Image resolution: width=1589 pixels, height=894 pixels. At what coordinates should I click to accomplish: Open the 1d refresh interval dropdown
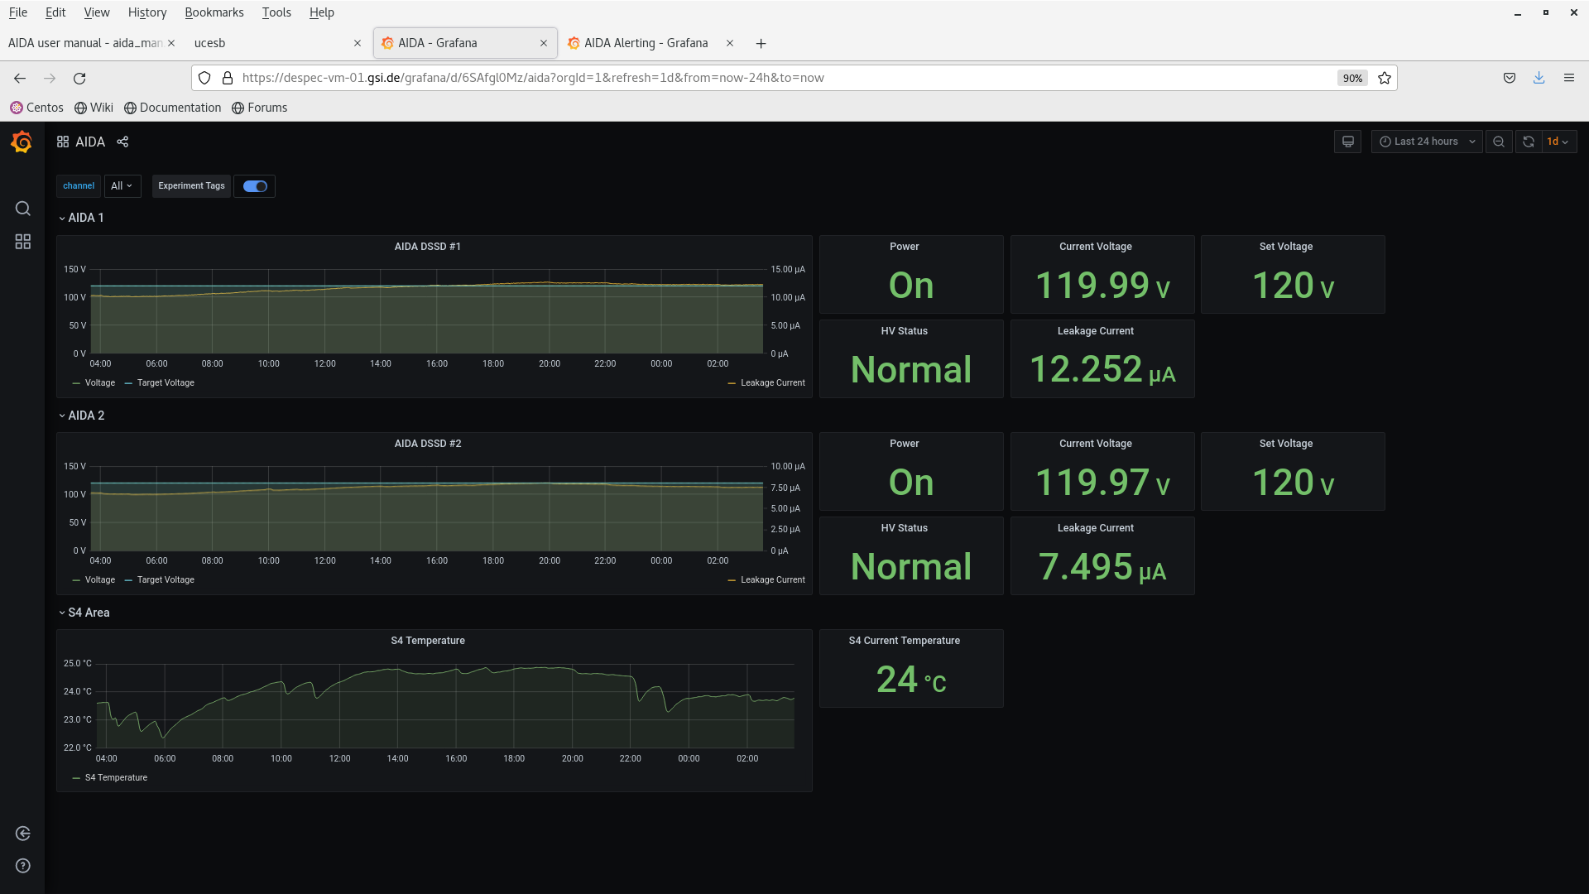(x=1559, y=142)
